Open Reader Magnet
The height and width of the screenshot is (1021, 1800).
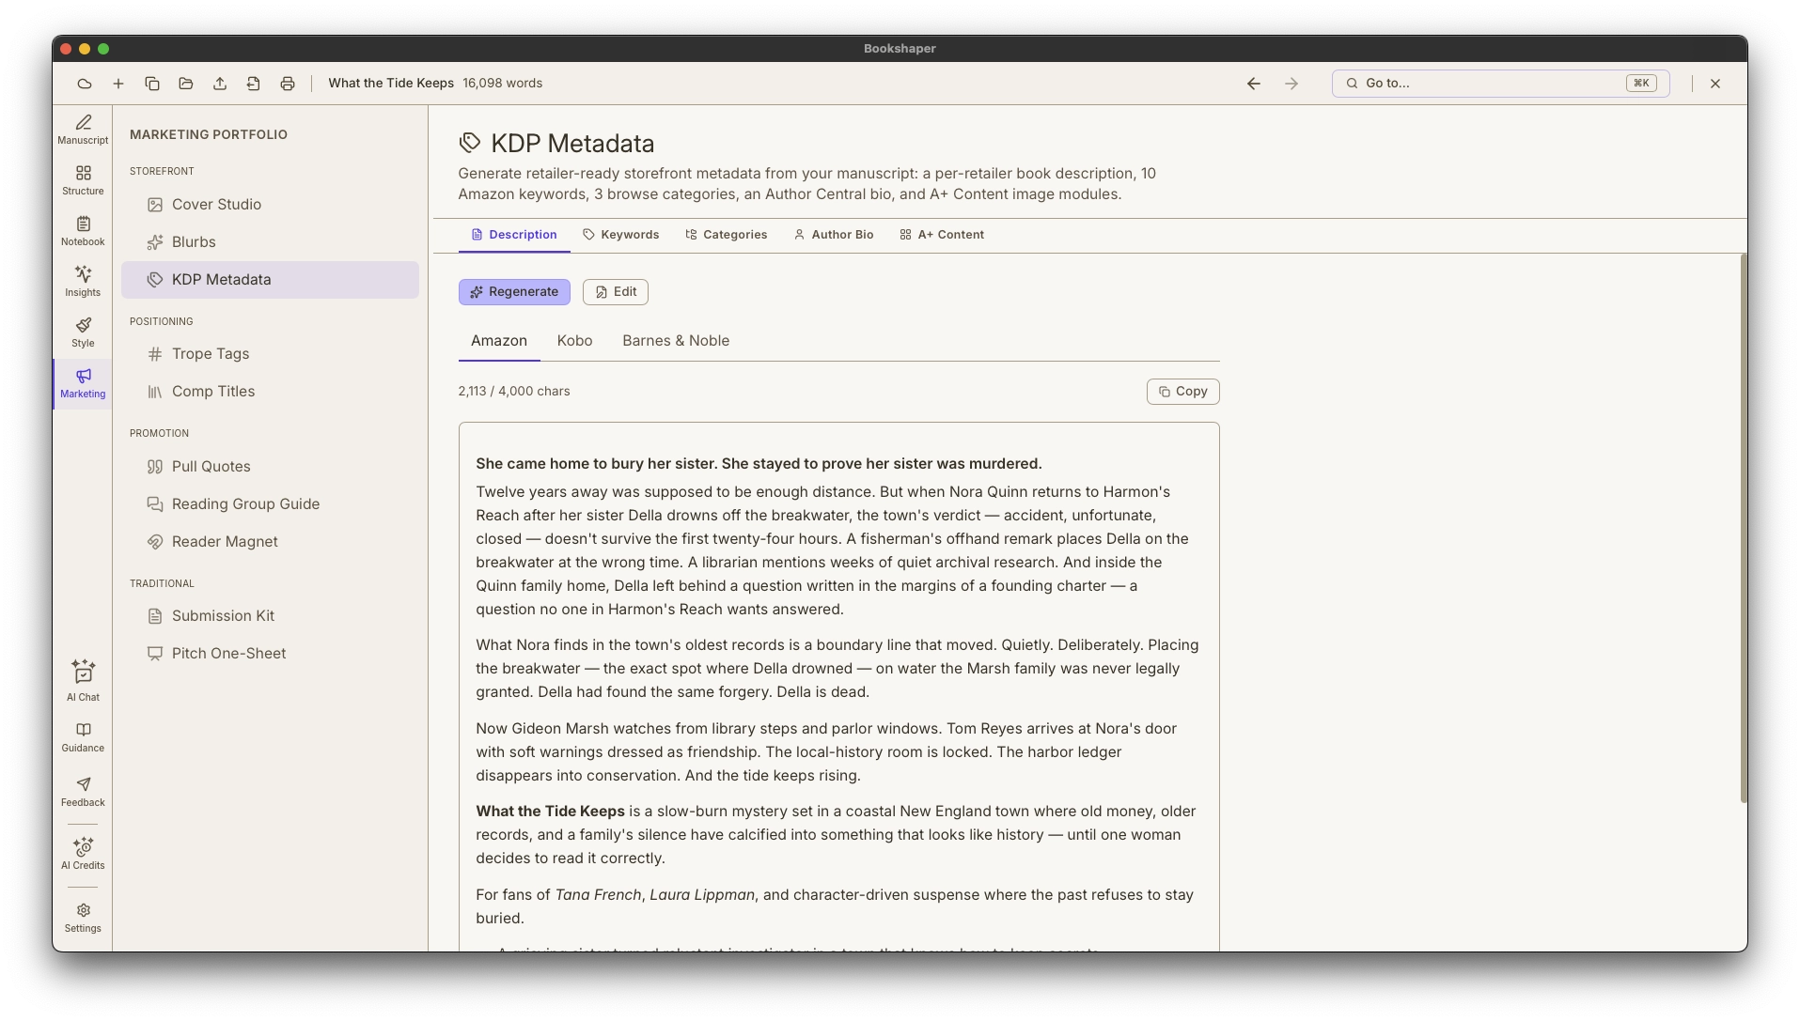pyautogui.click(x=270, y=542)
